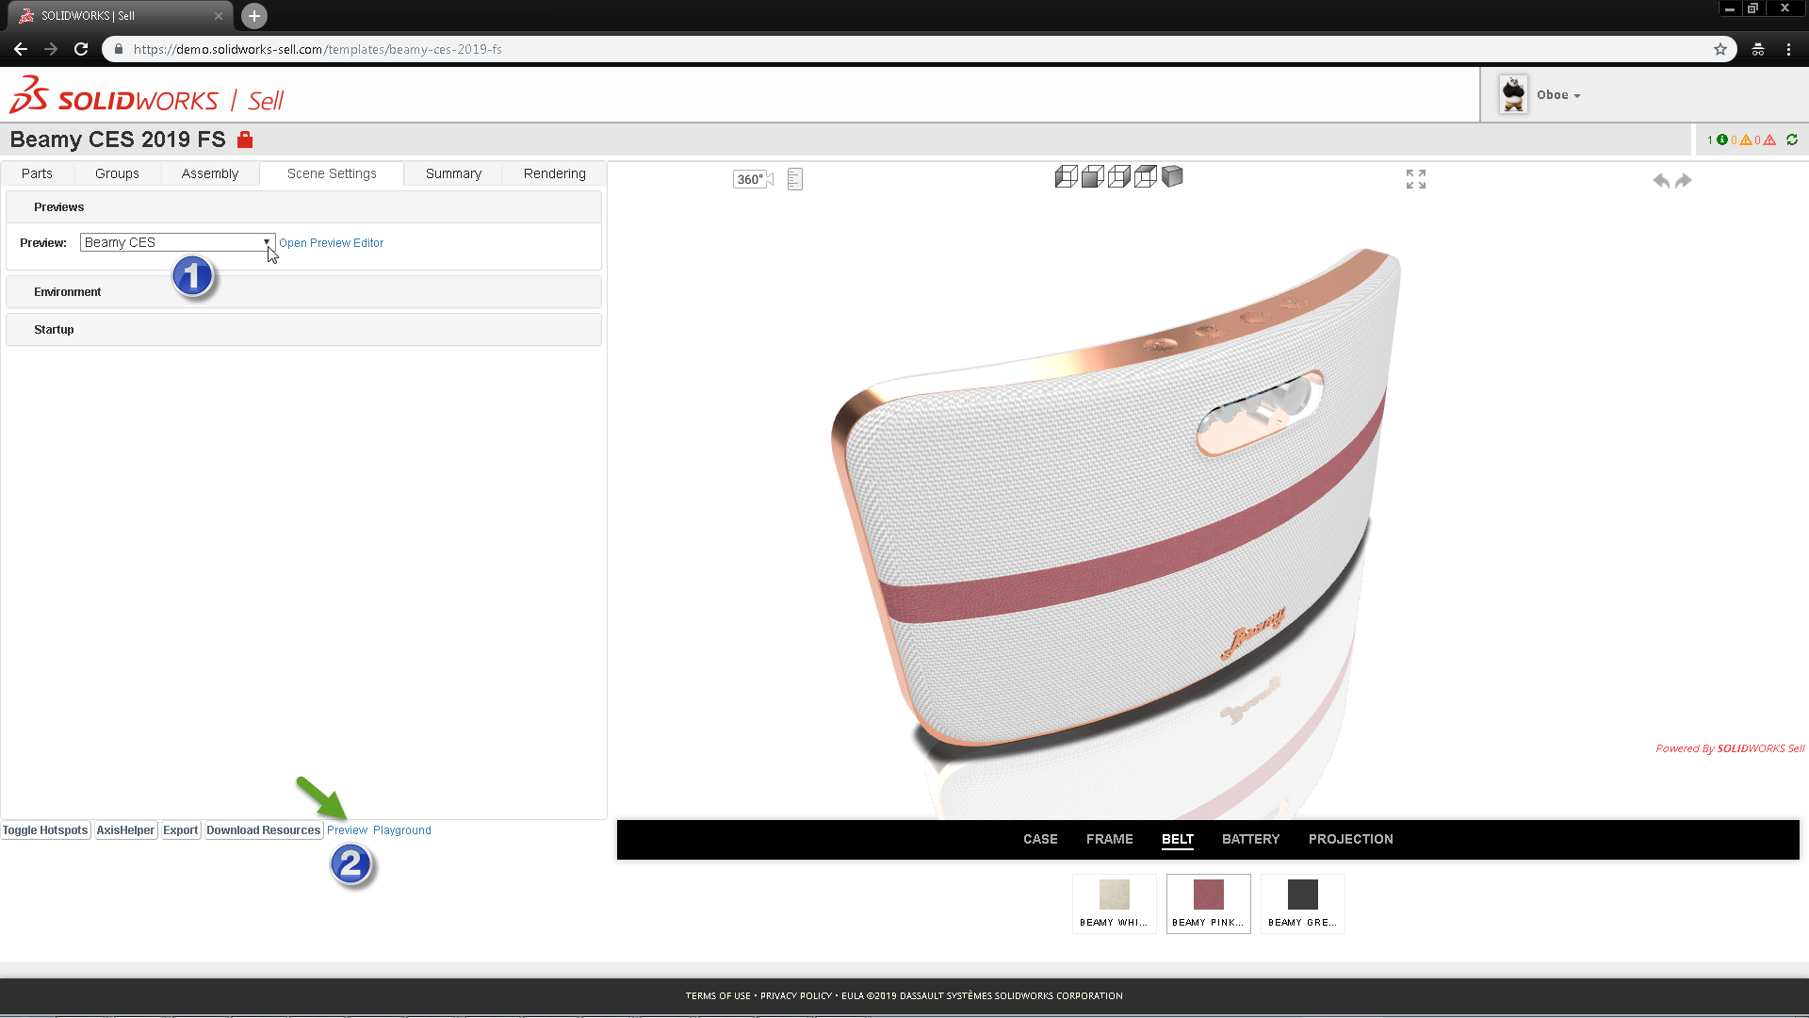Click the SOLIDWORKS Sell logo

pyautogui.click(x=146, y=96)
